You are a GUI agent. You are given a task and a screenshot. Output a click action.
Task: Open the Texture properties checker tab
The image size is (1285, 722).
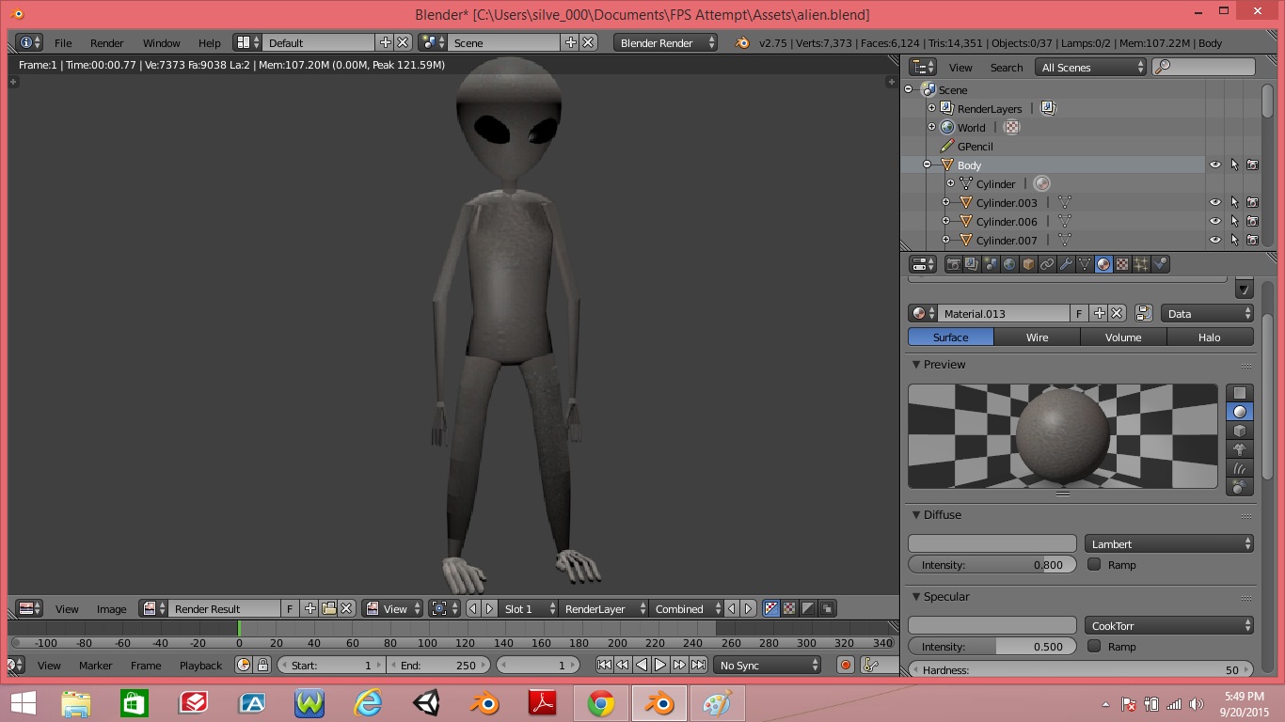1122,265
